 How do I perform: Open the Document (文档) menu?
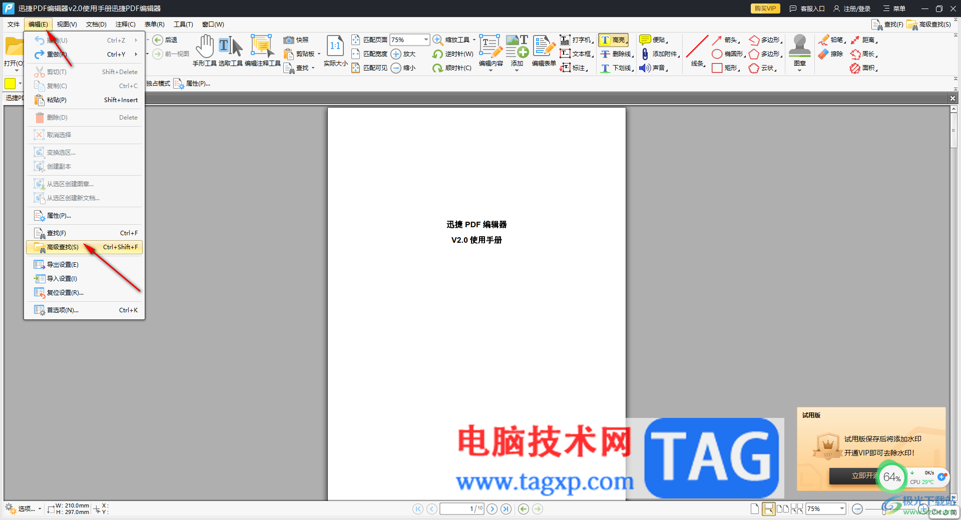point(96,24)
